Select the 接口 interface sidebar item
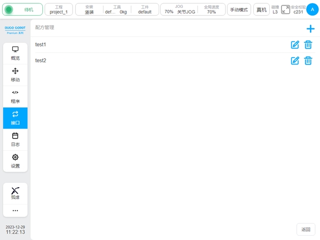Viewport: 320px width, 240px height. [x=15, y=118]
